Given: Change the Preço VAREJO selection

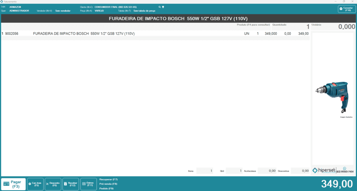Looking at the screenshot, I should (99, 11).
